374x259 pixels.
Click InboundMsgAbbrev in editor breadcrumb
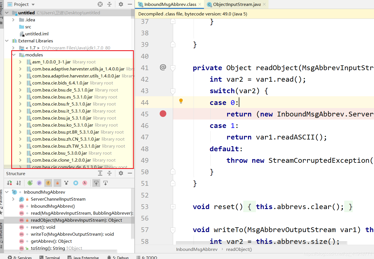(197, 249)
